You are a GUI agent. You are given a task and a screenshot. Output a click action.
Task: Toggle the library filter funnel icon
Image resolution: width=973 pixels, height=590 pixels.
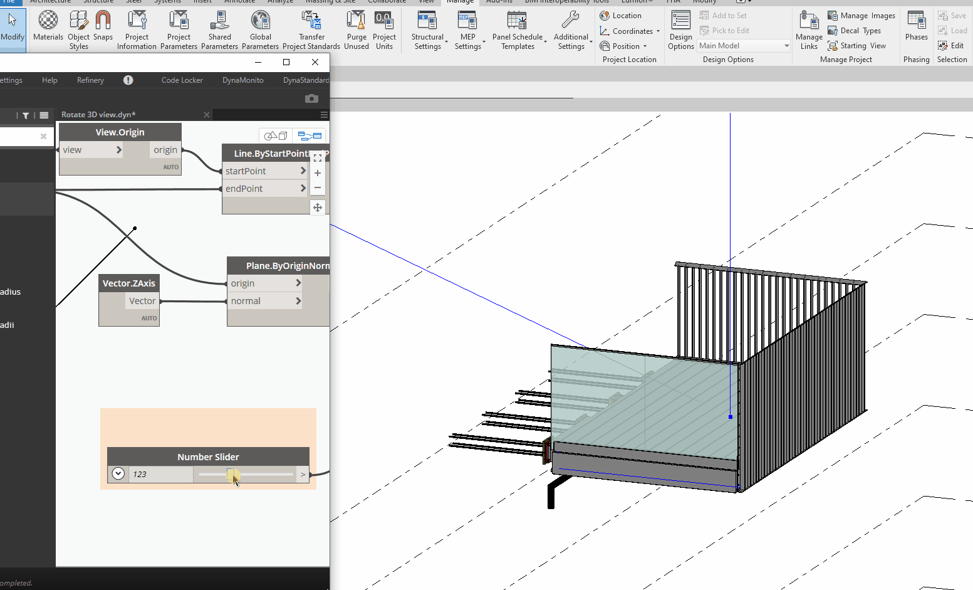[26, 115]
